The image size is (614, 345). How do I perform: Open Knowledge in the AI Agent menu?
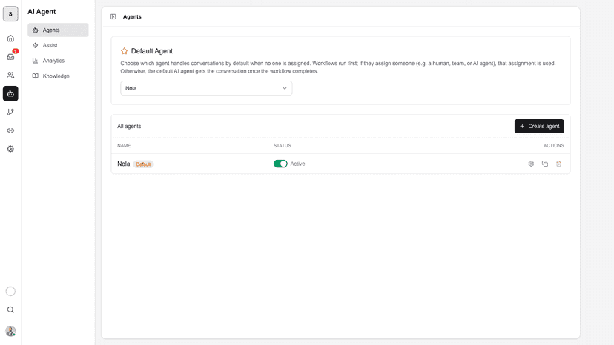pos(58,76)
